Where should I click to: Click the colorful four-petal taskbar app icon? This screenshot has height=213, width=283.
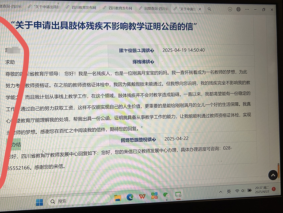154,195
